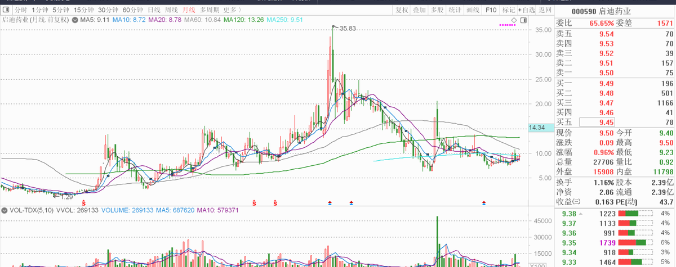Add stock via +自选 button
This screenshot has width=676, height=267.
pyautogui.click(x=527, y=10)
